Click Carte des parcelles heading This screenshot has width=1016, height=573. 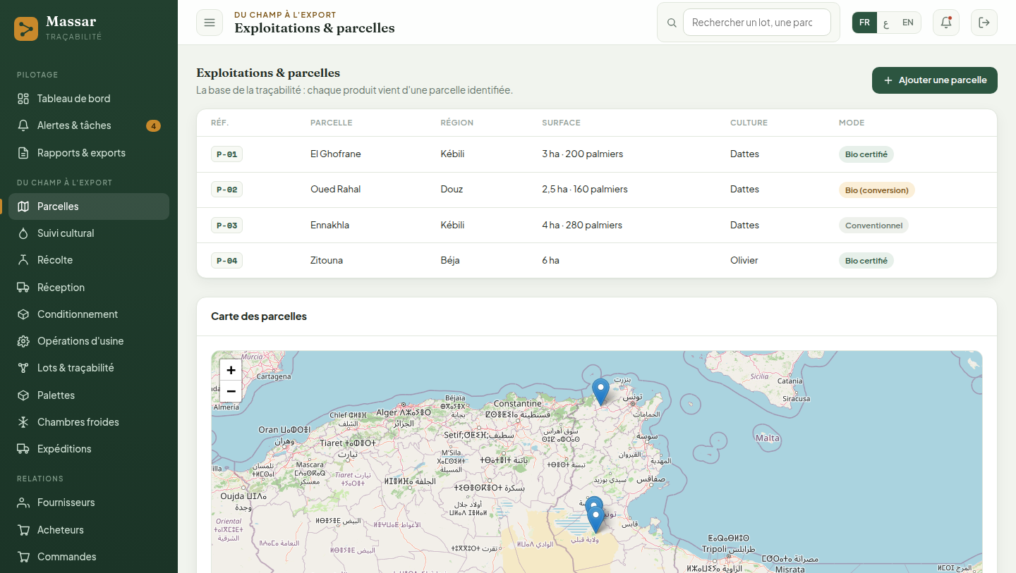pos(259,316)
